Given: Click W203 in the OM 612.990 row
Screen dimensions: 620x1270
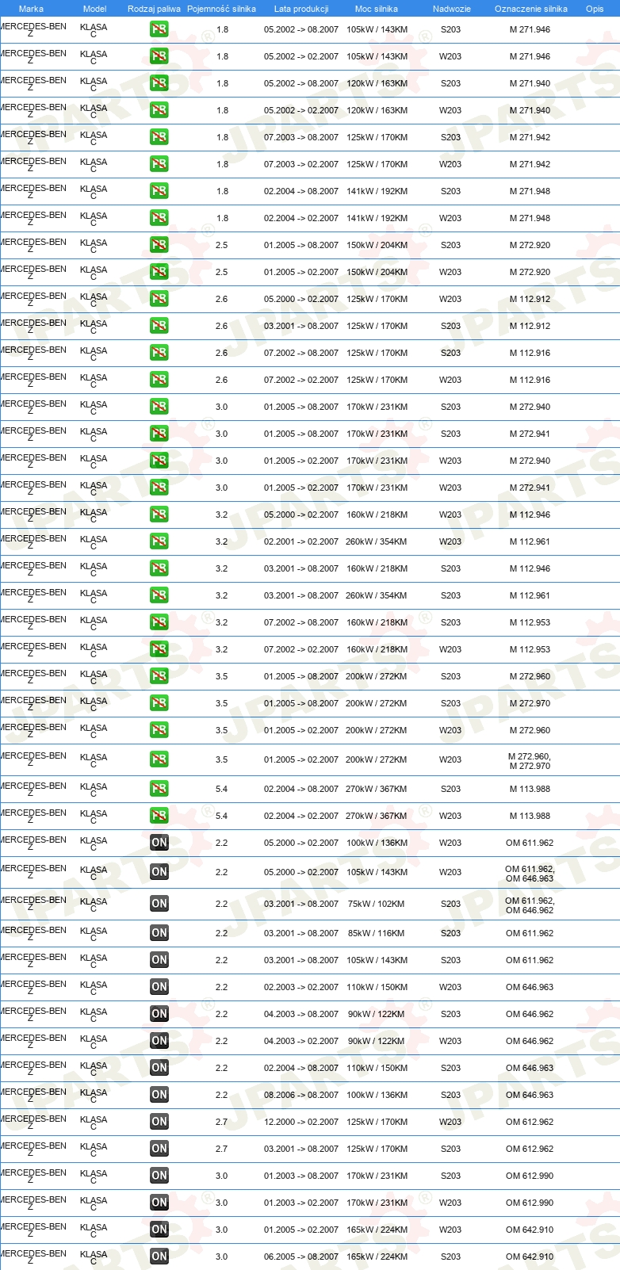Looking at the screenshot, I should [x=450, y=1203].
